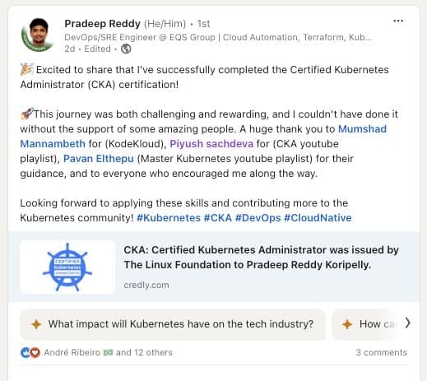Click the globe visibility icon
The height and width of the screenshot is (381, 427).
(x=126, y=49)
